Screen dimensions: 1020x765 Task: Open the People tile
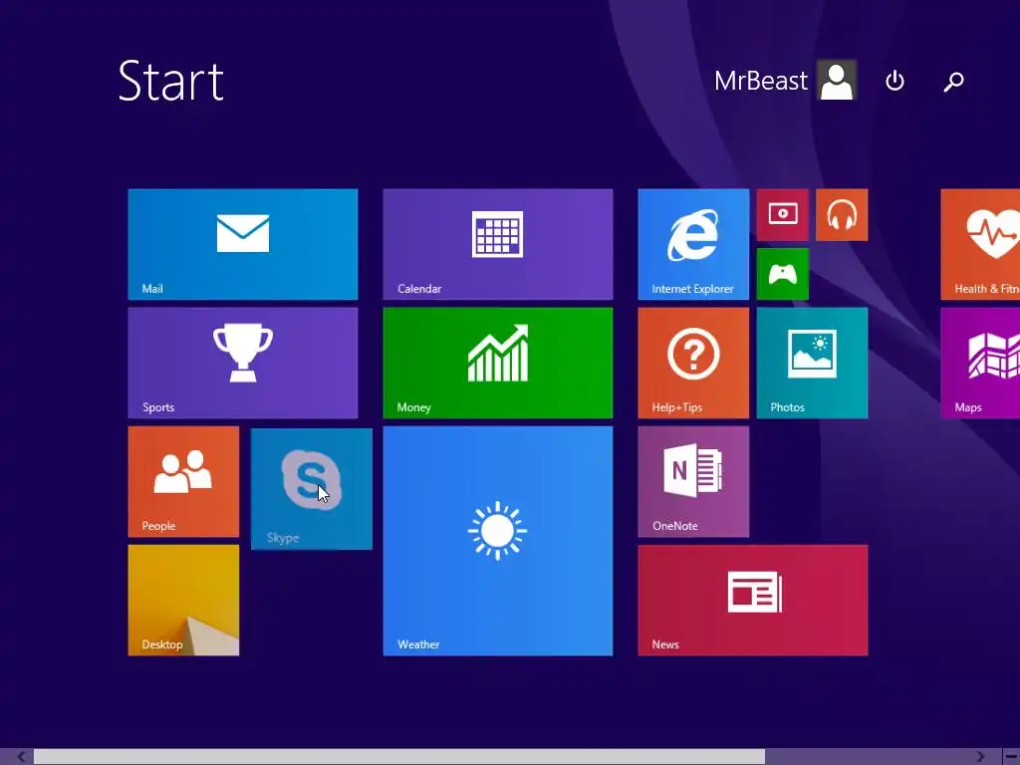click(x=183, y=481)
